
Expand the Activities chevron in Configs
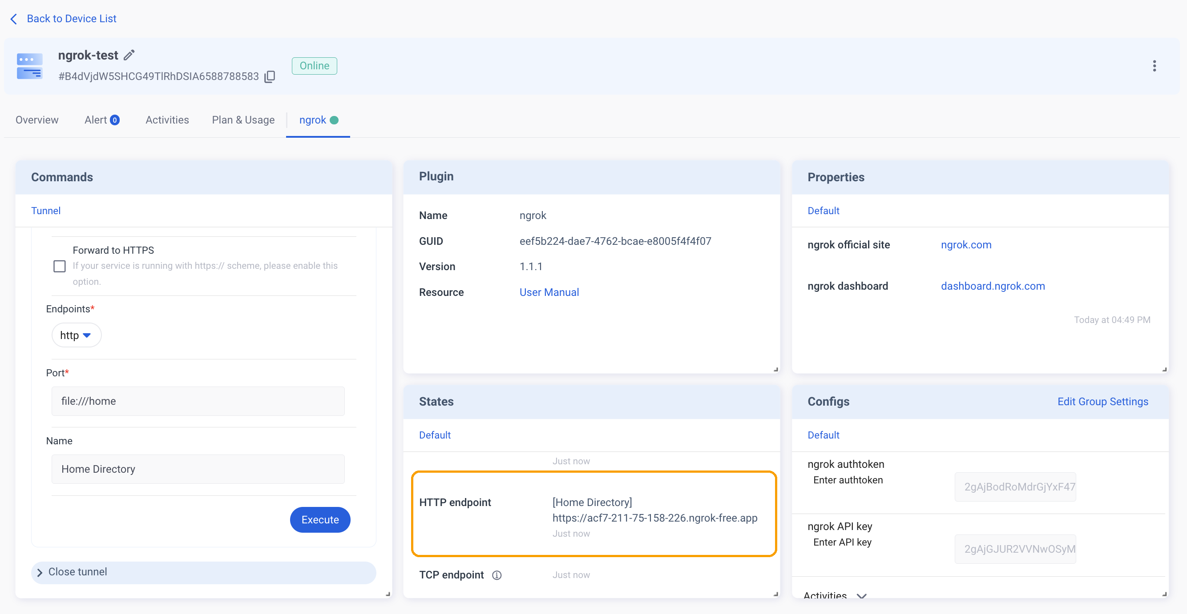[x=861, y=596]
